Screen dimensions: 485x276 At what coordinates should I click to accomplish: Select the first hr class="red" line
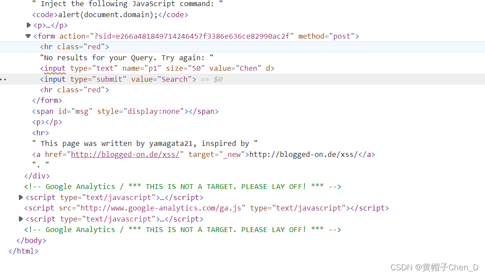75,47
